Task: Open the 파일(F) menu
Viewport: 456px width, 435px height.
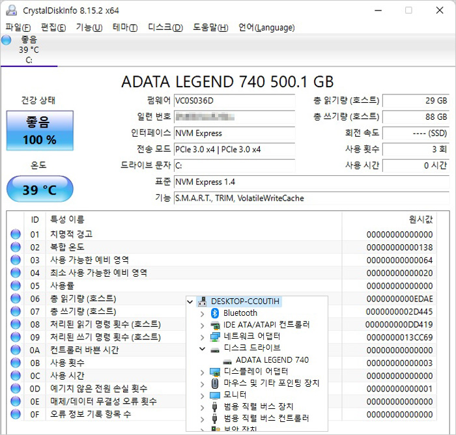Action: (x=18, y=27)
